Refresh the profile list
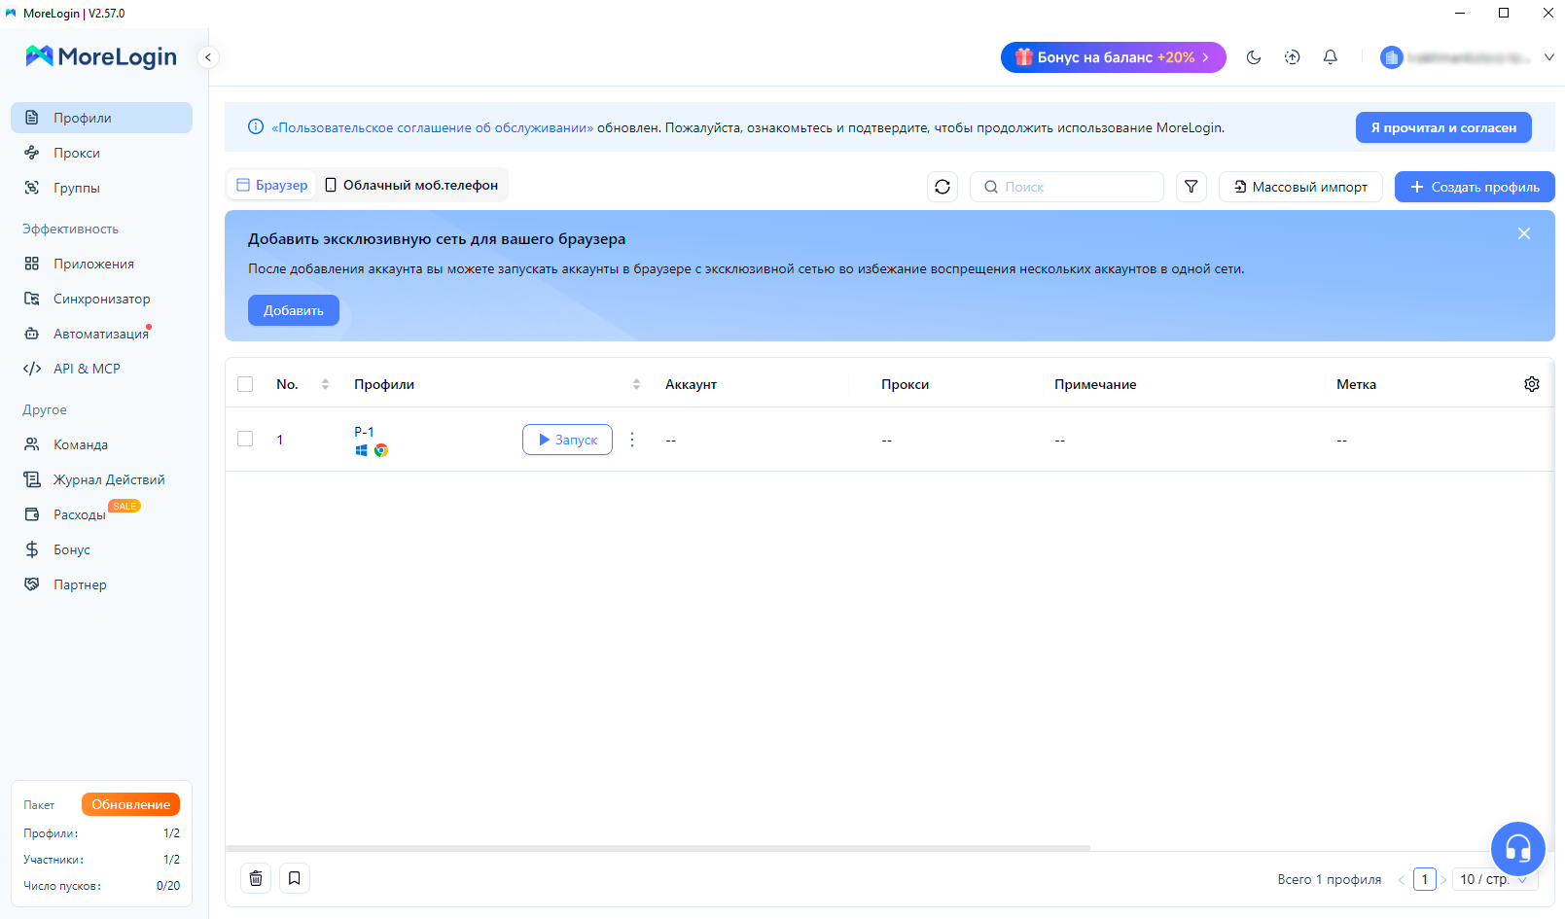Viewport: 1565px width, 919px height. (943, 187)
